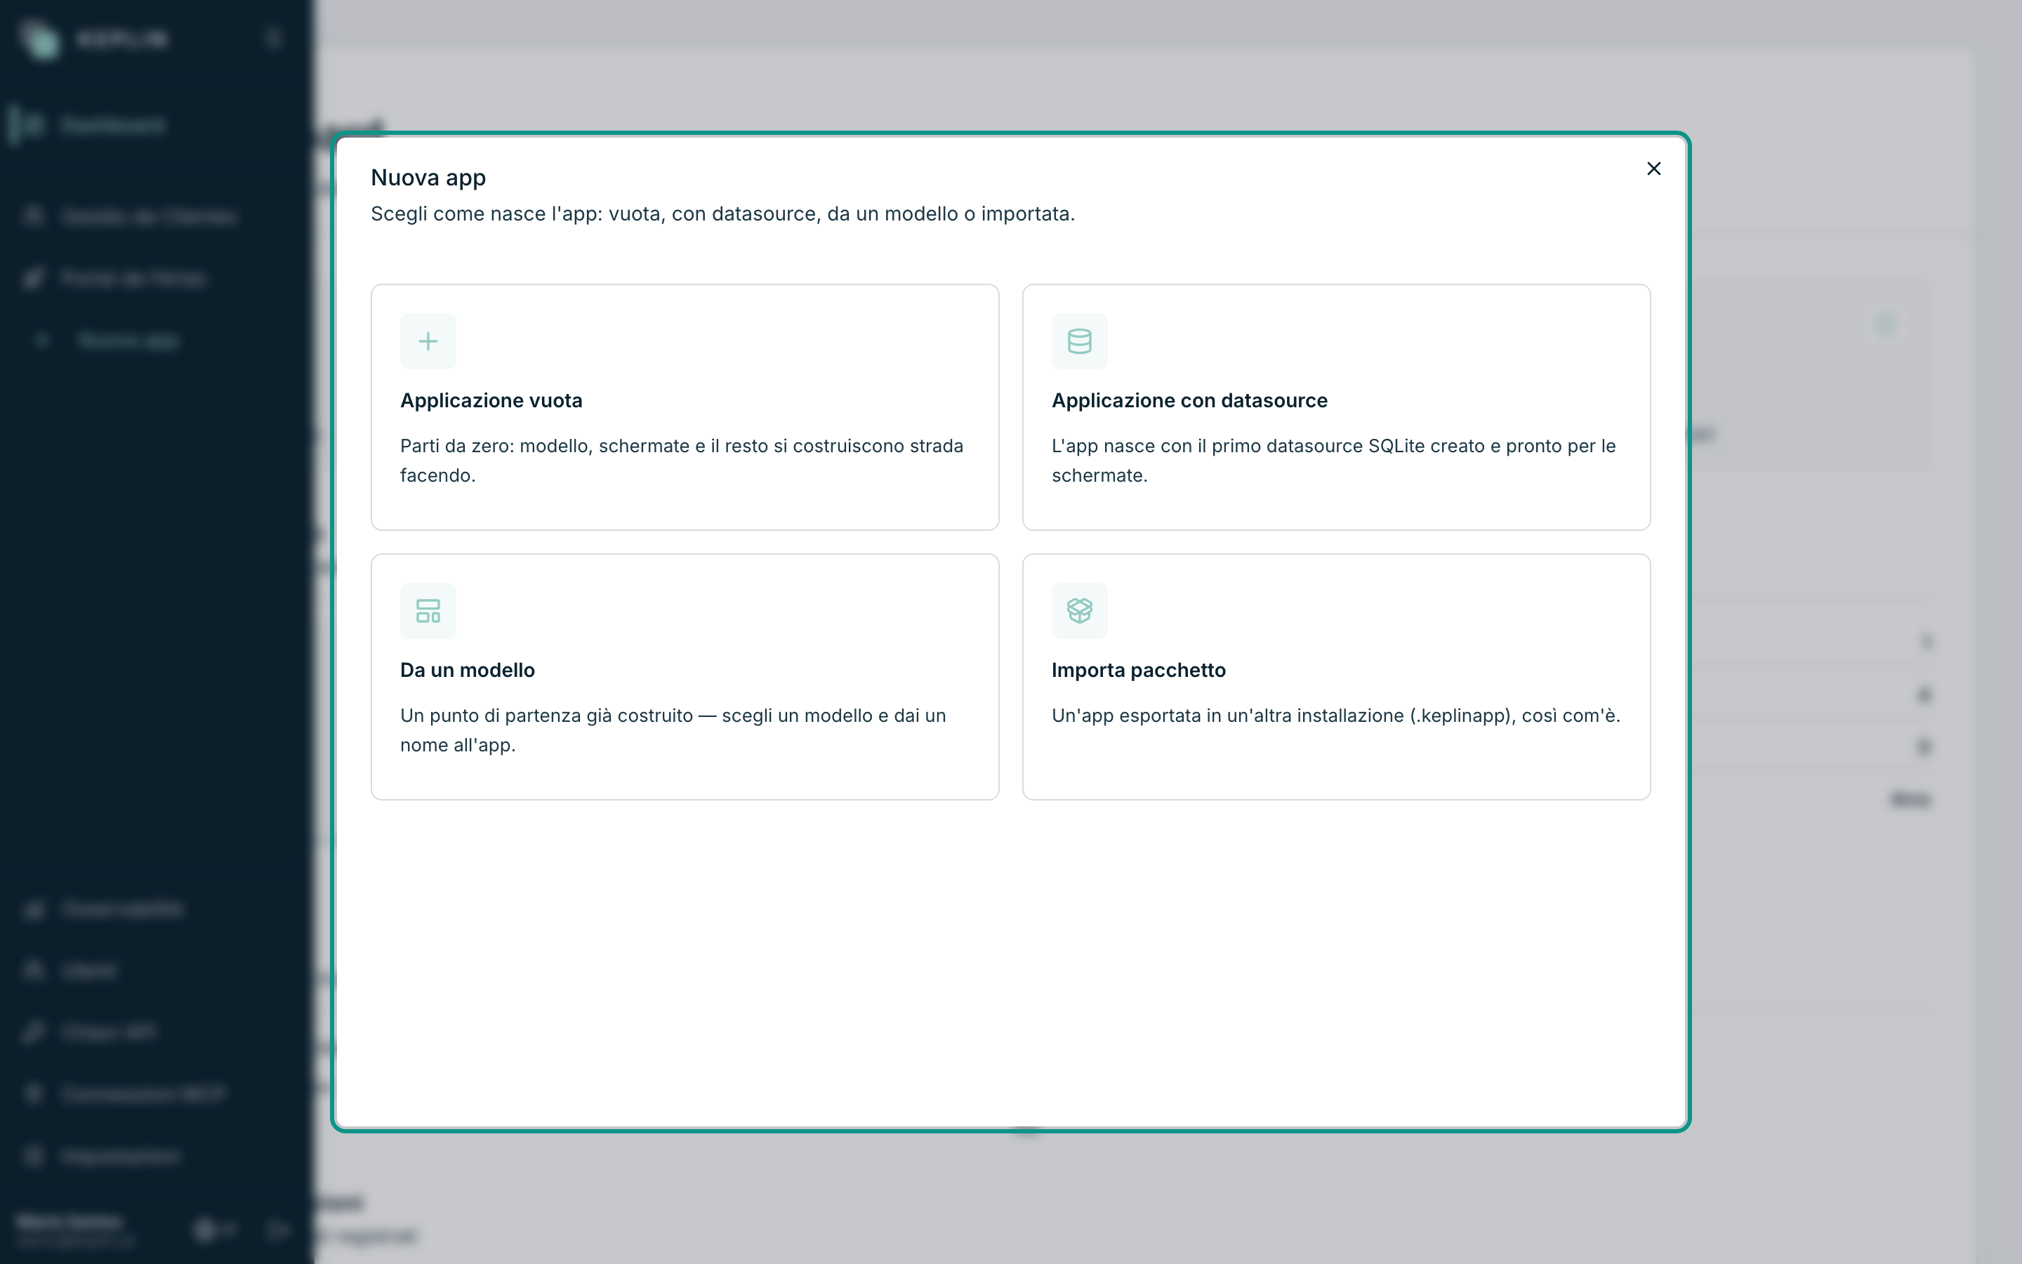Click the template layout icon for Da un modello

click(428, 611)
